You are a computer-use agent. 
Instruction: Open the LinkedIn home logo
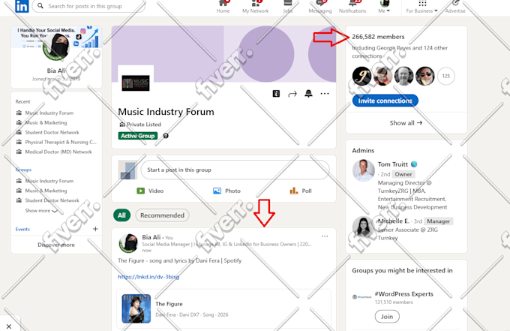[22, 6]
